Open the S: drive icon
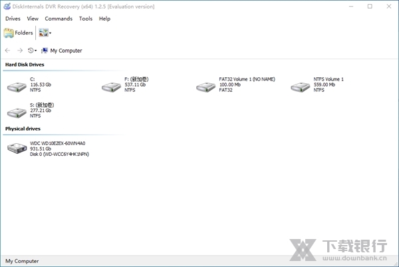 tap(16, 111)
